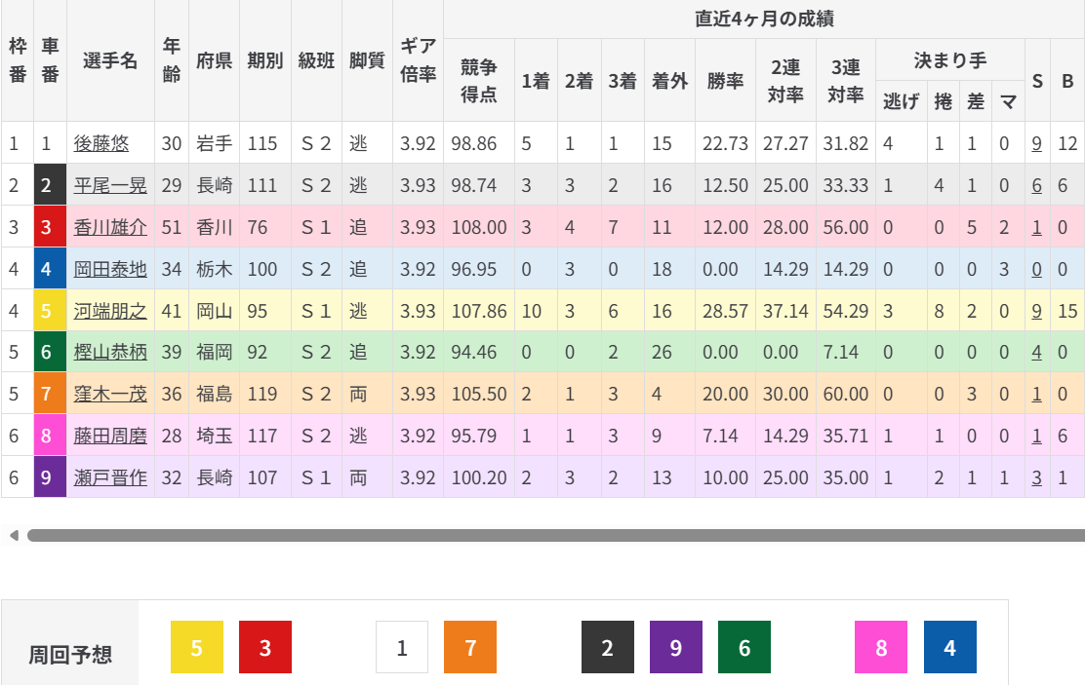Click the racer name 河端朋之
This screenshot has height=685, width=1085.
click(x=110, y=311)
